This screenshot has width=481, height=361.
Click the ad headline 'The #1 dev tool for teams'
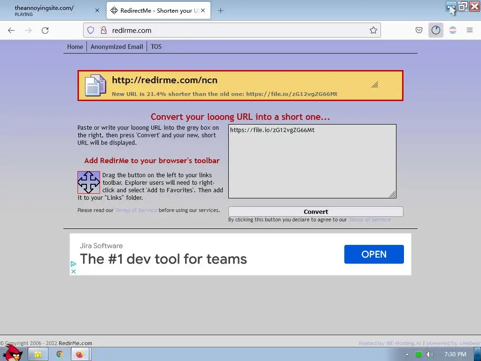click(x=163, y=259)
